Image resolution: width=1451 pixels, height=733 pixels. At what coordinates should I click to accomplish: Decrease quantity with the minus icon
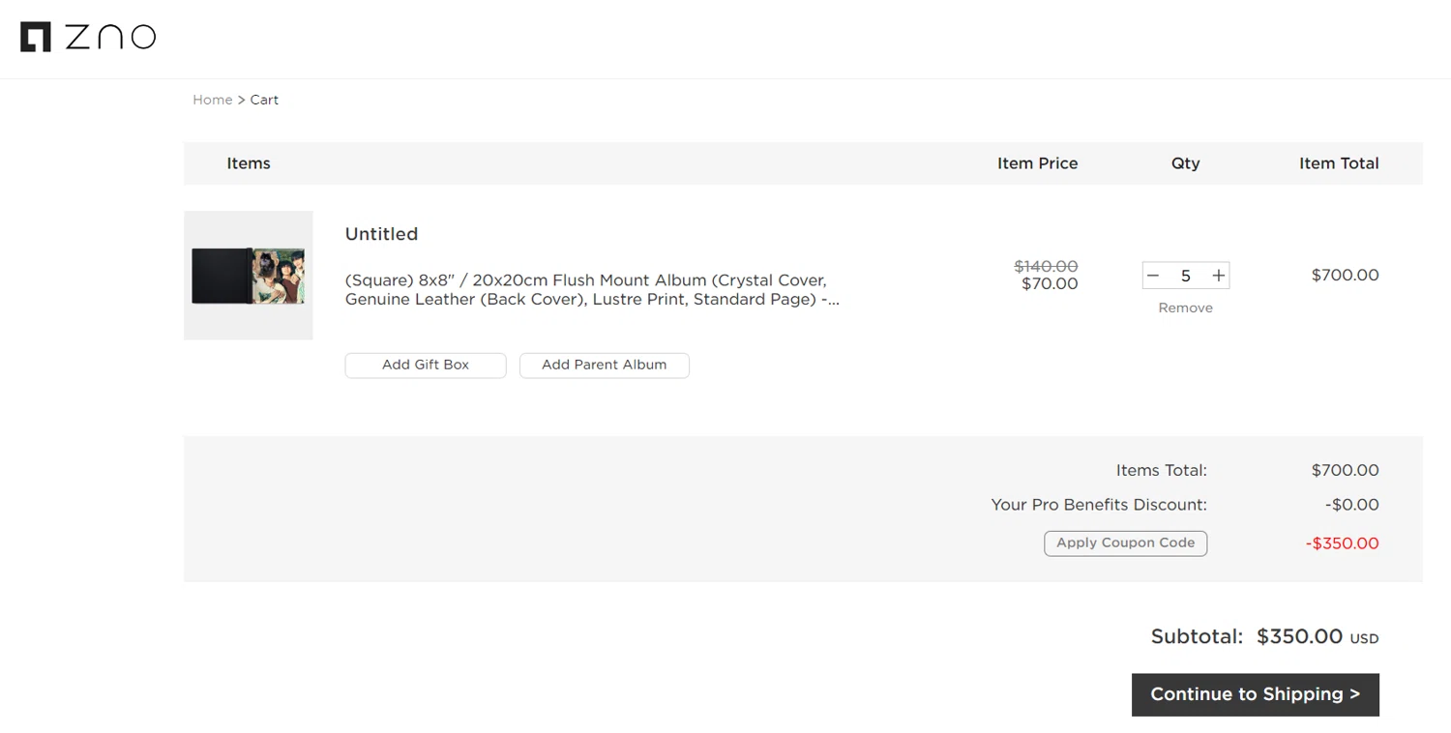tap(1152, 276)
